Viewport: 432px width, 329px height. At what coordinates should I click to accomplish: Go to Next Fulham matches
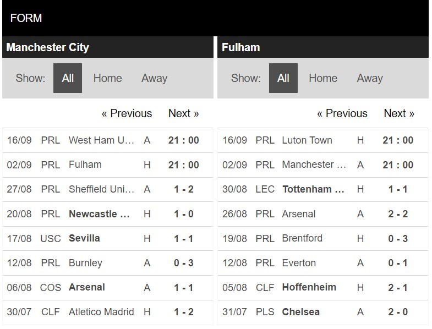point(399,113)
